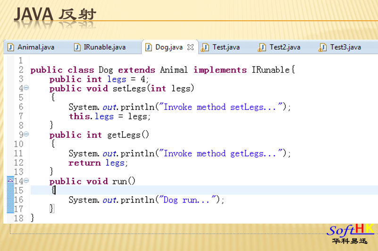Click the 'getLegs' method name on line 9

(x=124, y=135)
